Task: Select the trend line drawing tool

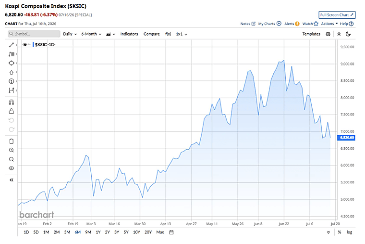Action: pos(11,45)
